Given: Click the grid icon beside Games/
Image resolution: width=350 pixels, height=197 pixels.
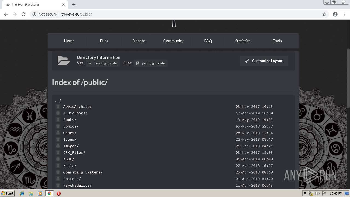Looking at the screenshot, I should point(58,133).
